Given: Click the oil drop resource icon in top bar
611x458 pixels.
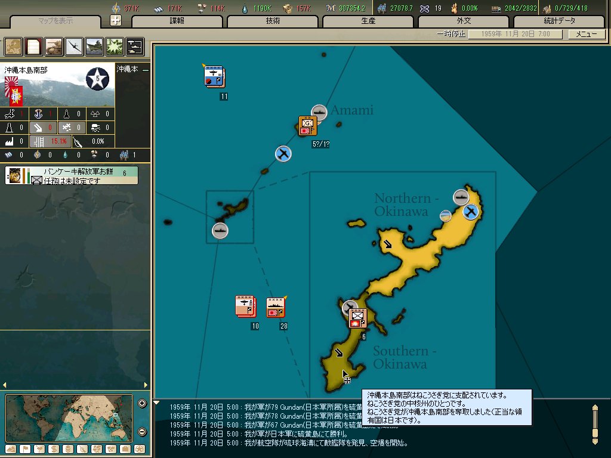Looking at the screenshot, I should tap(245, 8).
